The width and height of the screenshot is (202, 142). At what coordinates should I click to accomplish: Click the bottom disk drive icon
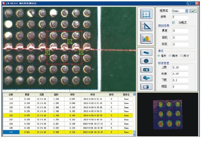tap(146, 86)
